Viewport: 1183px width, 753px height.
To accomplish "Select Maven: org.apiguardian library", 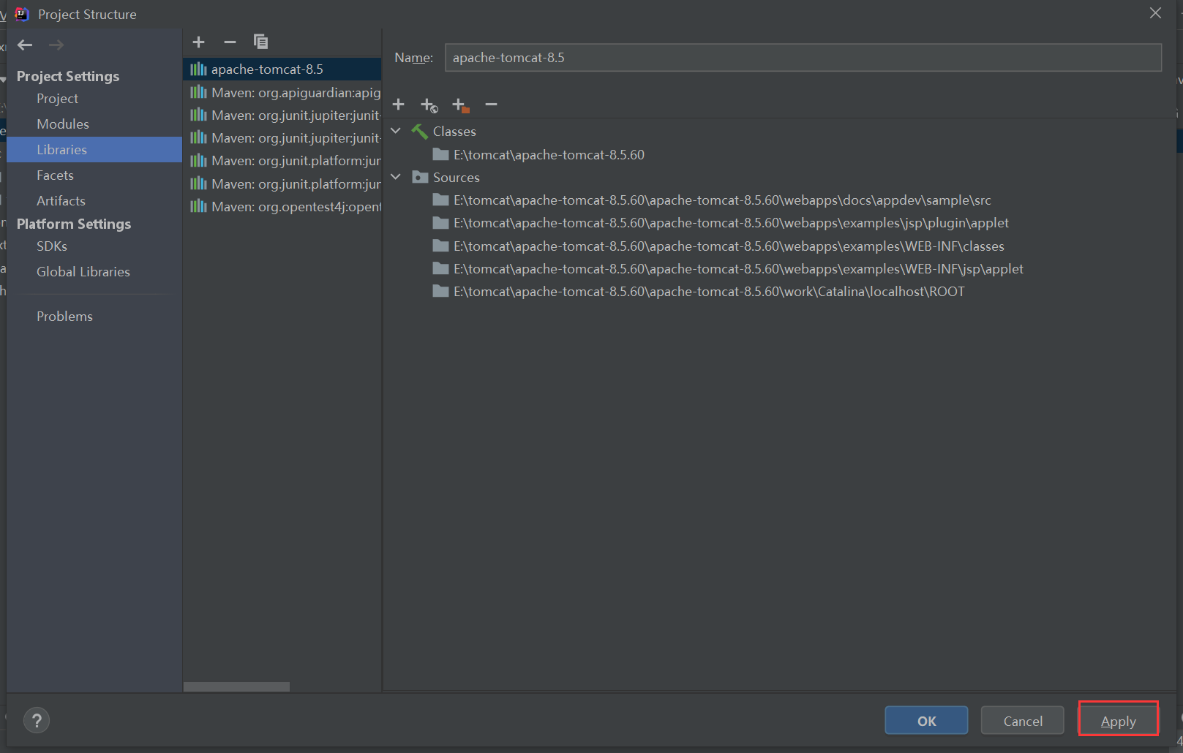I will (x=282, y=92).
